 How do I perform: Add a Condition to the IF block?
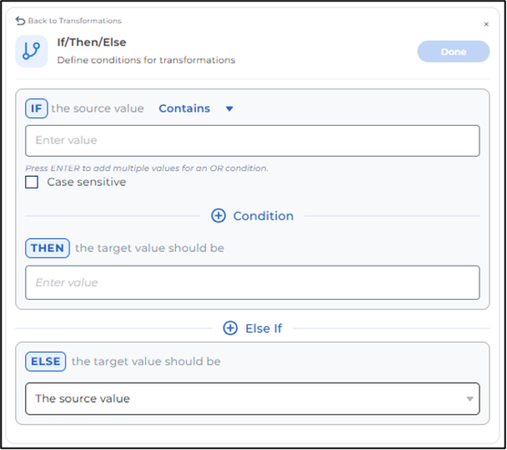click(x=252, y=216)
